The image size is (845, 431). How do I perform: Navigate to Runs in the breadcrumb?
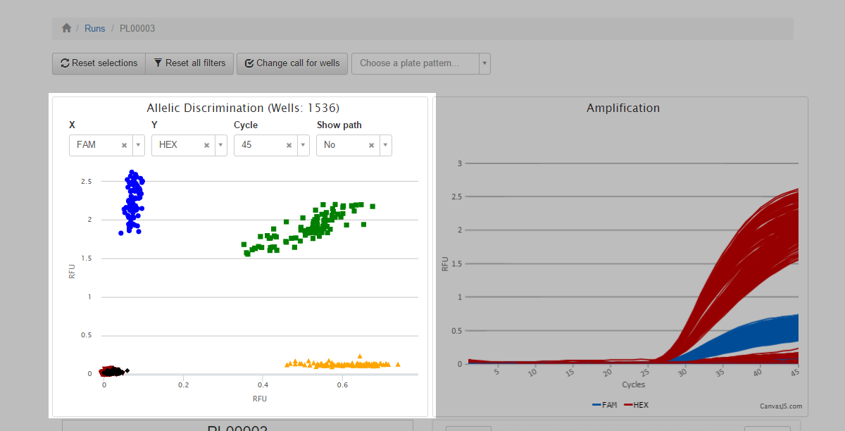coord(94,28)
